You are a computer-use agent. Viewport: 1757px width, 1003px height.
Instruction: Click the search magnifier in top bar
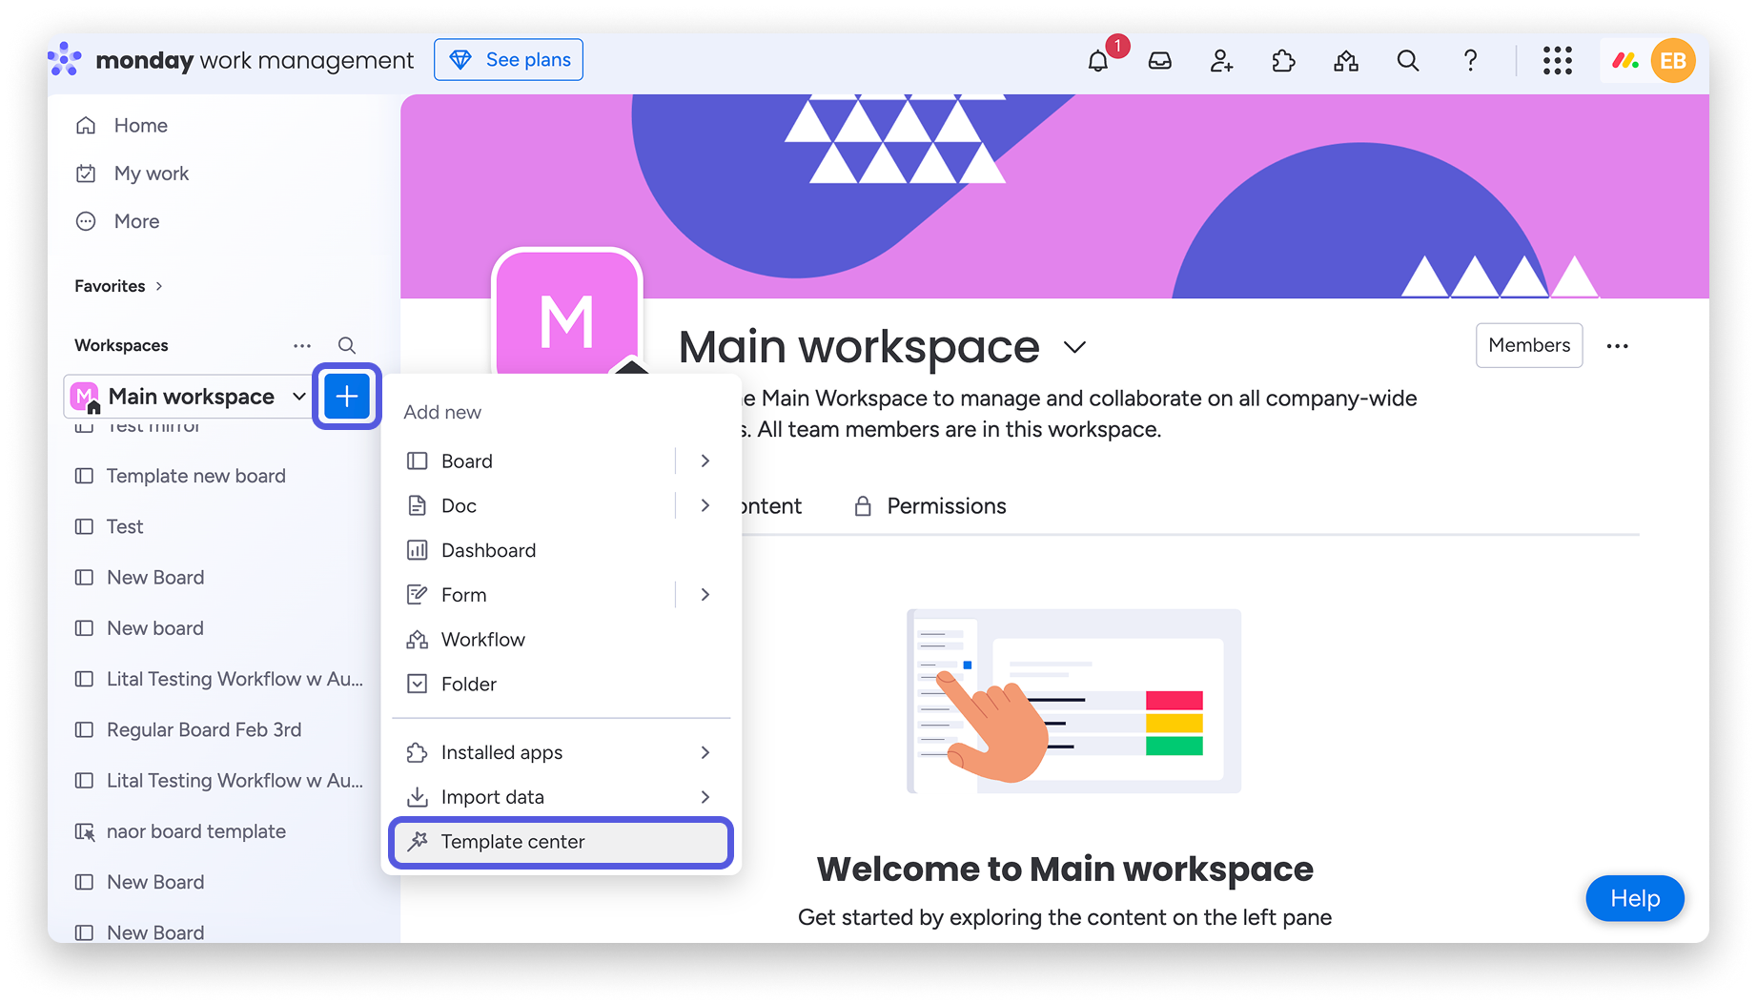point(1408,61)
